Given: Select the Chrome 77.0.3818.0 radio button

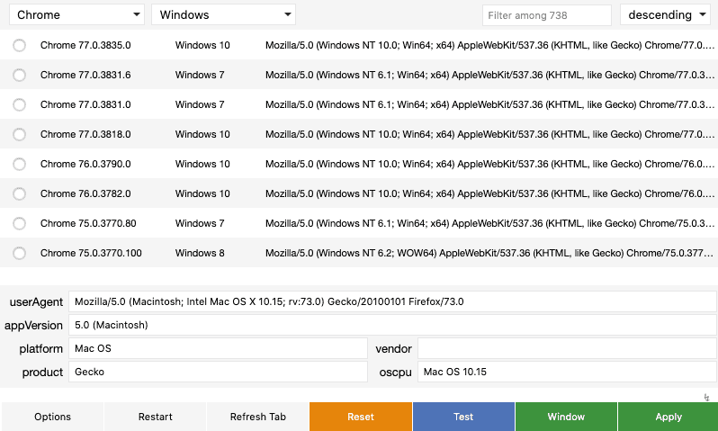Looking at the screenshot, I should pos(19,135).
